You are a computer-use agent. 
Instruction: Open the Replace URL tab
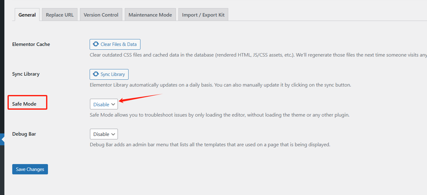(x=60, y=15)
